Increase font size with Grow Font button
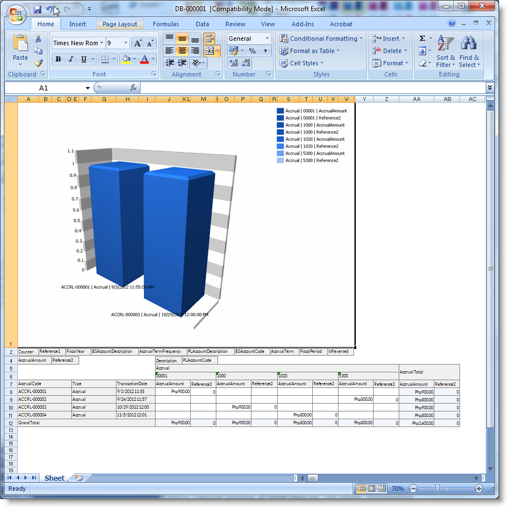This screenshot has width=508, height=508. [138, 43]
